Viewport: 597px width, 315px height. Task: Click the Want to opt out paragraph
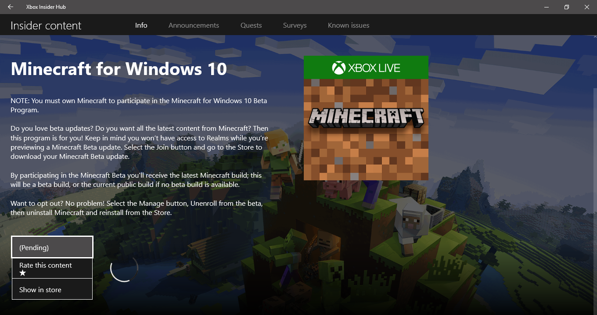tap(137, 208)
